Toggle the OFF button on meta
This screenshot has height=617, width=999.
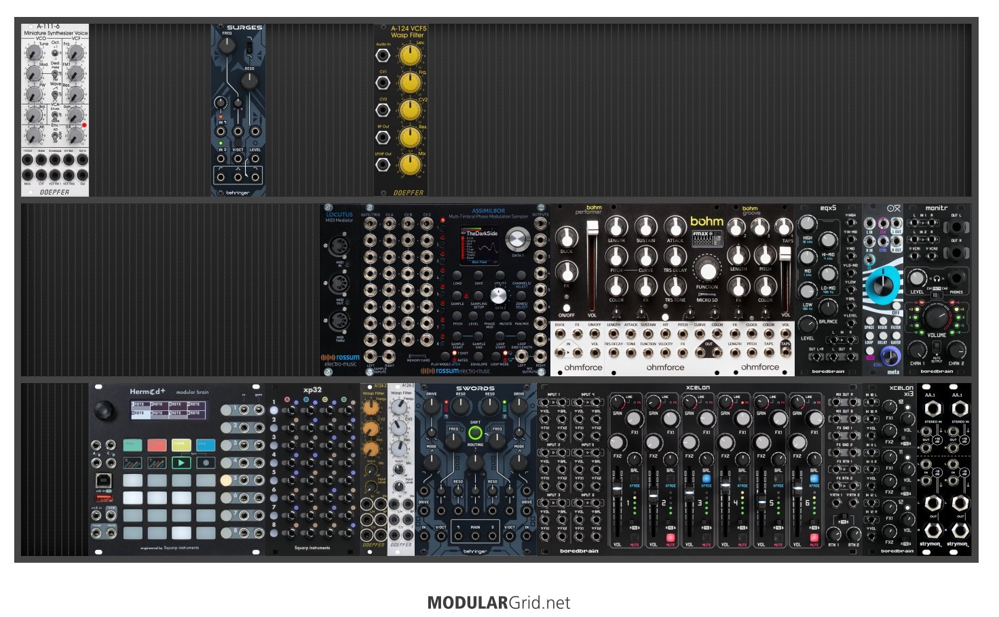click(895, 306)
